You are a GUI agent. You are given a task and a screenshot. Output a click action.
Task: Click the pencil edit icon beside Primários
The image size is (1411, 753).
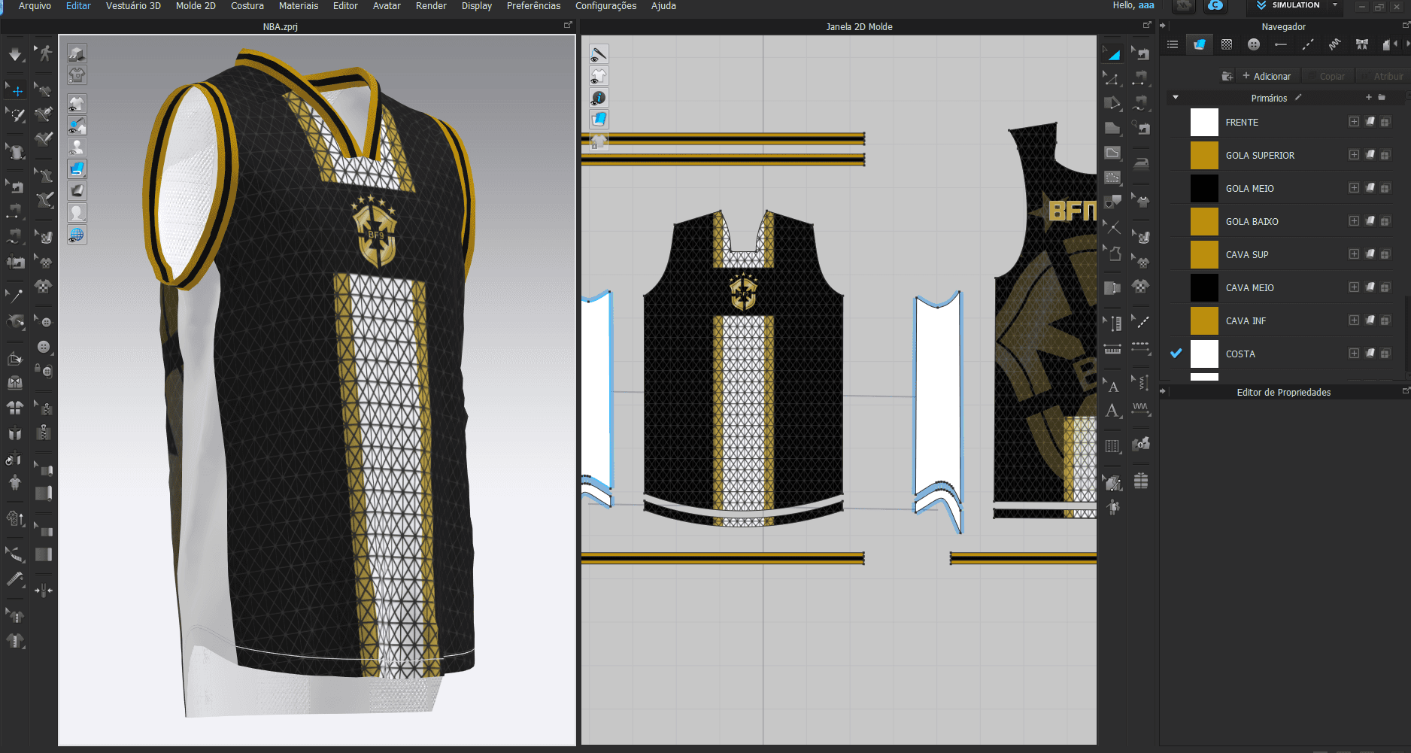pos(1298,98)
